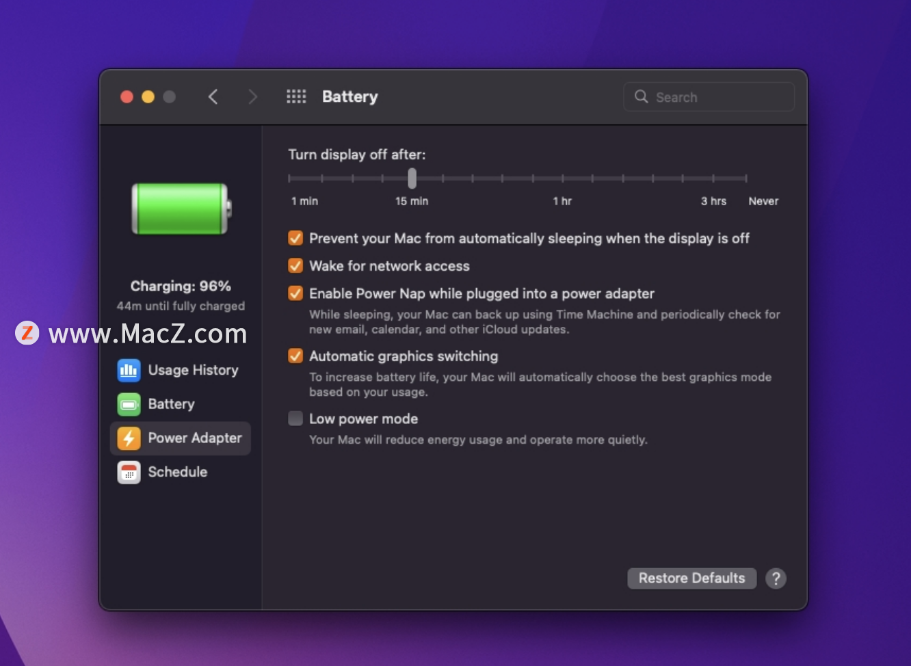911x666 pixels.
Task: Minimize the Battery window
Action: pyautogui.click(x=148, y=97)
